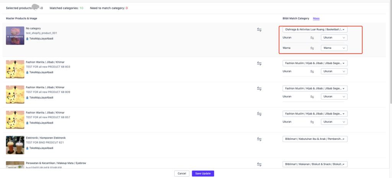Click the store icon under PRODUCT 68 803
Screen dimensions: 392x178
coord(27,72)
